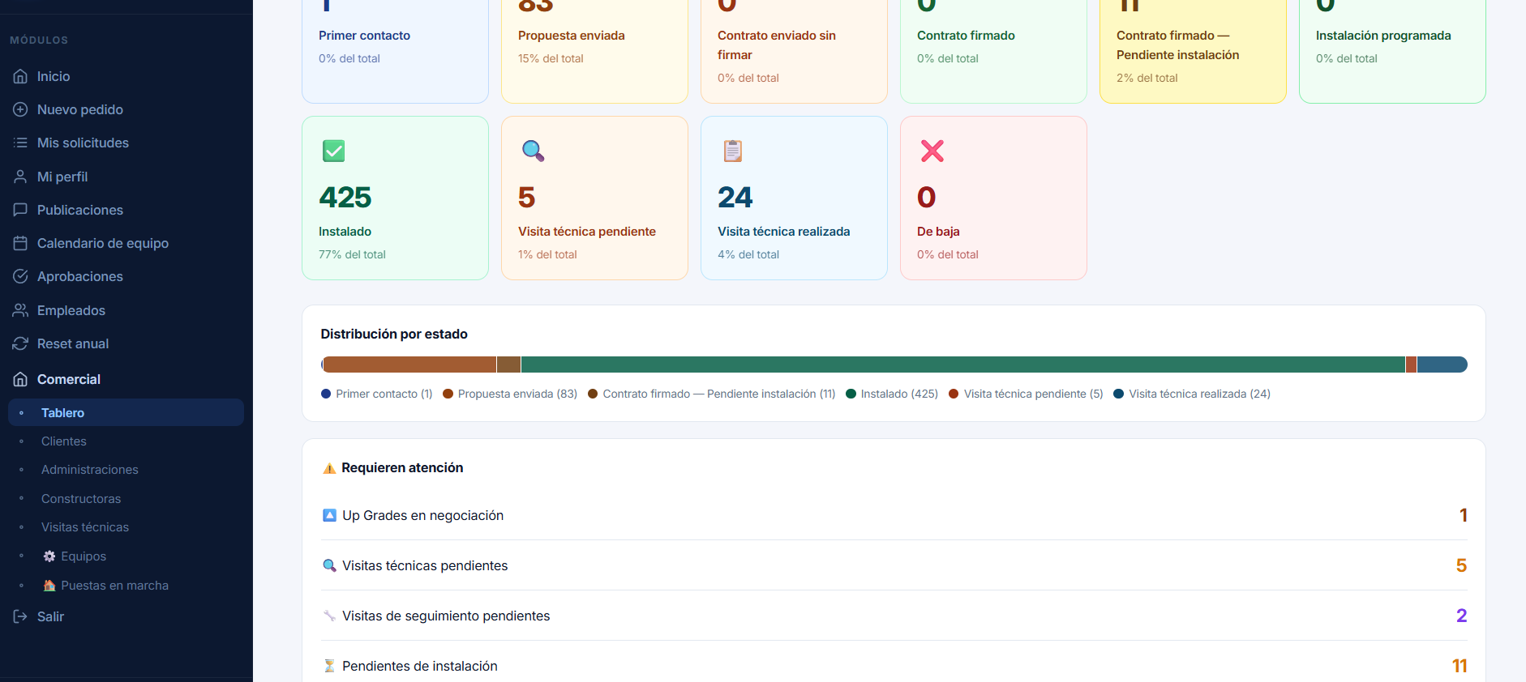This screenshot has width=1526, height=682.
Task: Click Salir to log out
Action: click(x=126, y=616)
